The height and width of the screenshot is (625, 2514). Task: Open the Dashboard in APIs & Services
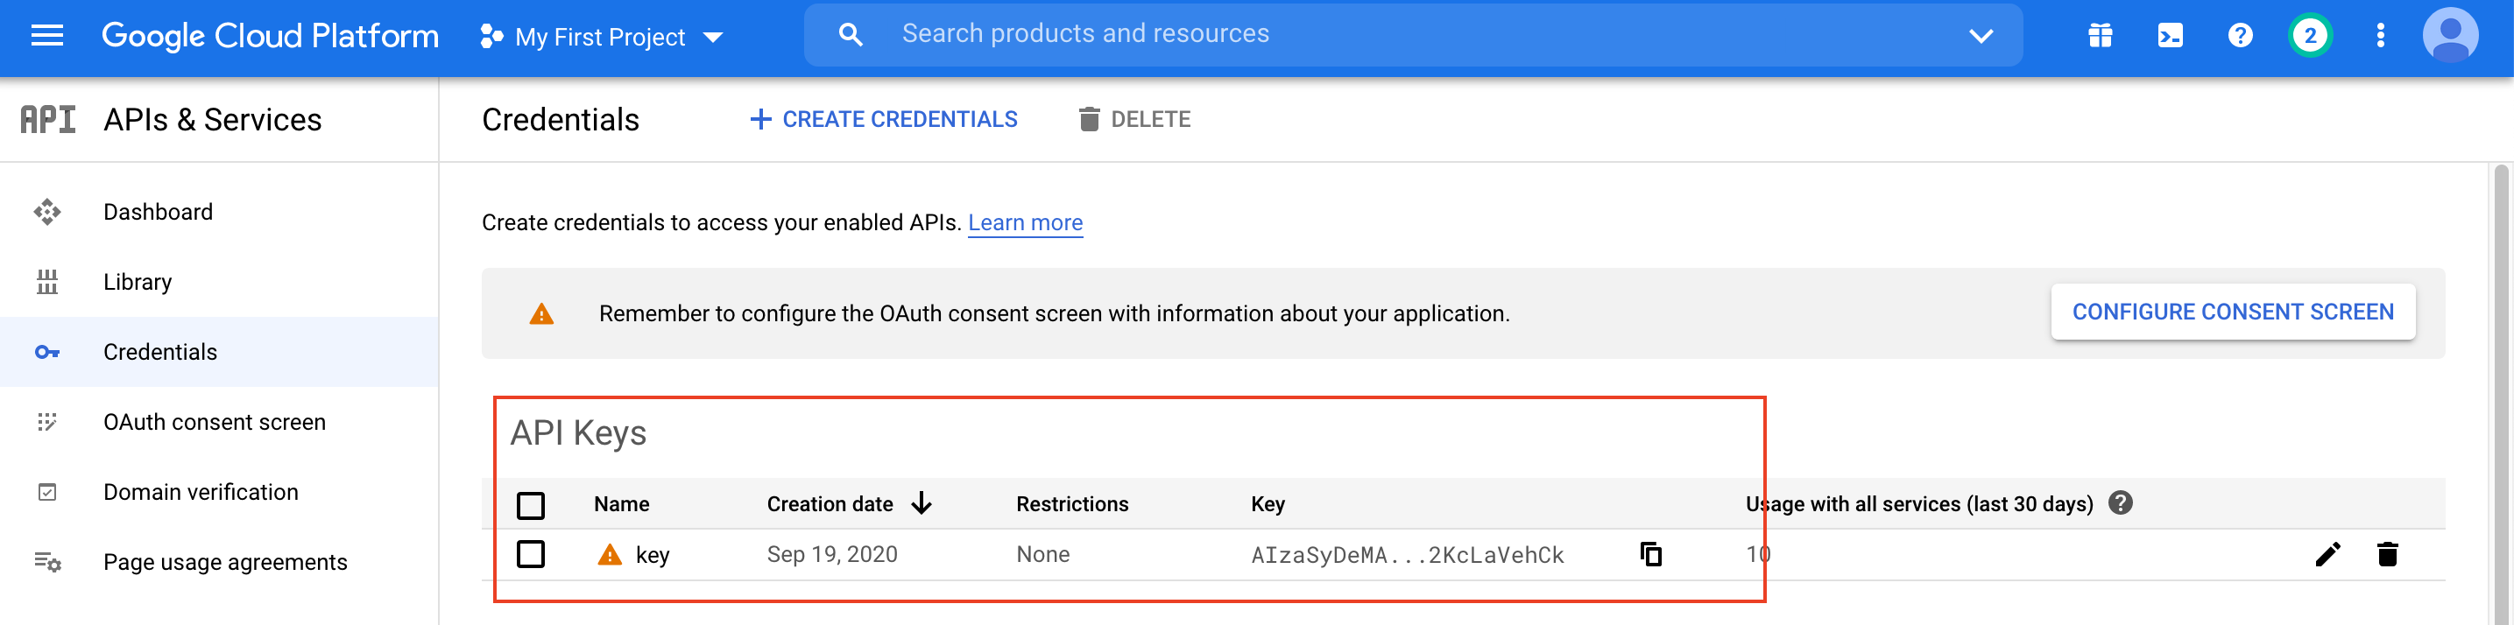pos(158,212)
